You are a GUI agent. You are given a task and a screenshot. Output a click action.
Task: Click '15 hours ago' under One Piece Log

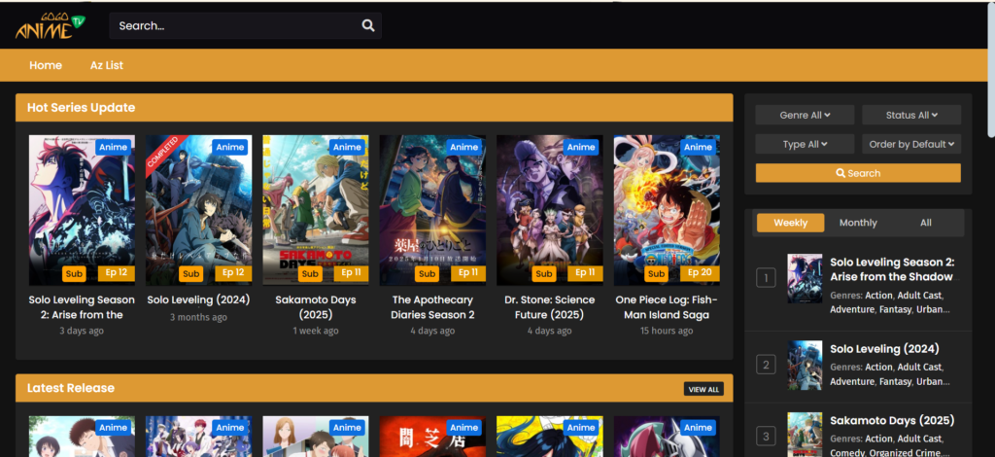(x=667, y=331)
